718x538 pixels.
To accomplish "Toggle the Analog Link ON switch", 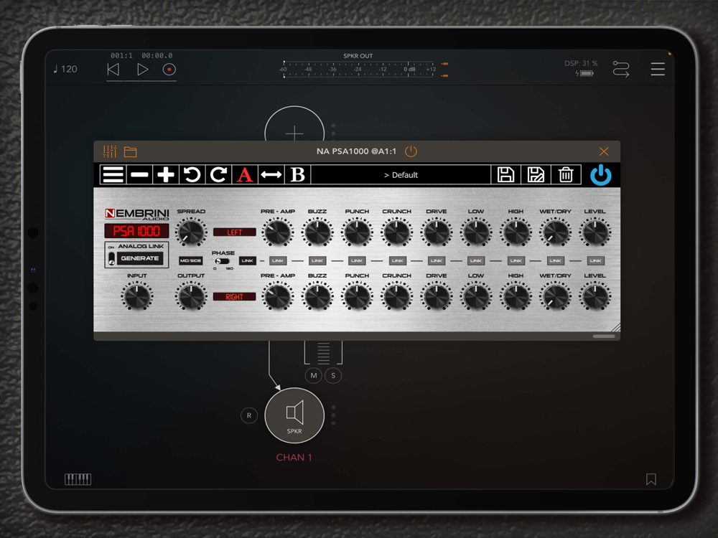I will pos(111,258).
